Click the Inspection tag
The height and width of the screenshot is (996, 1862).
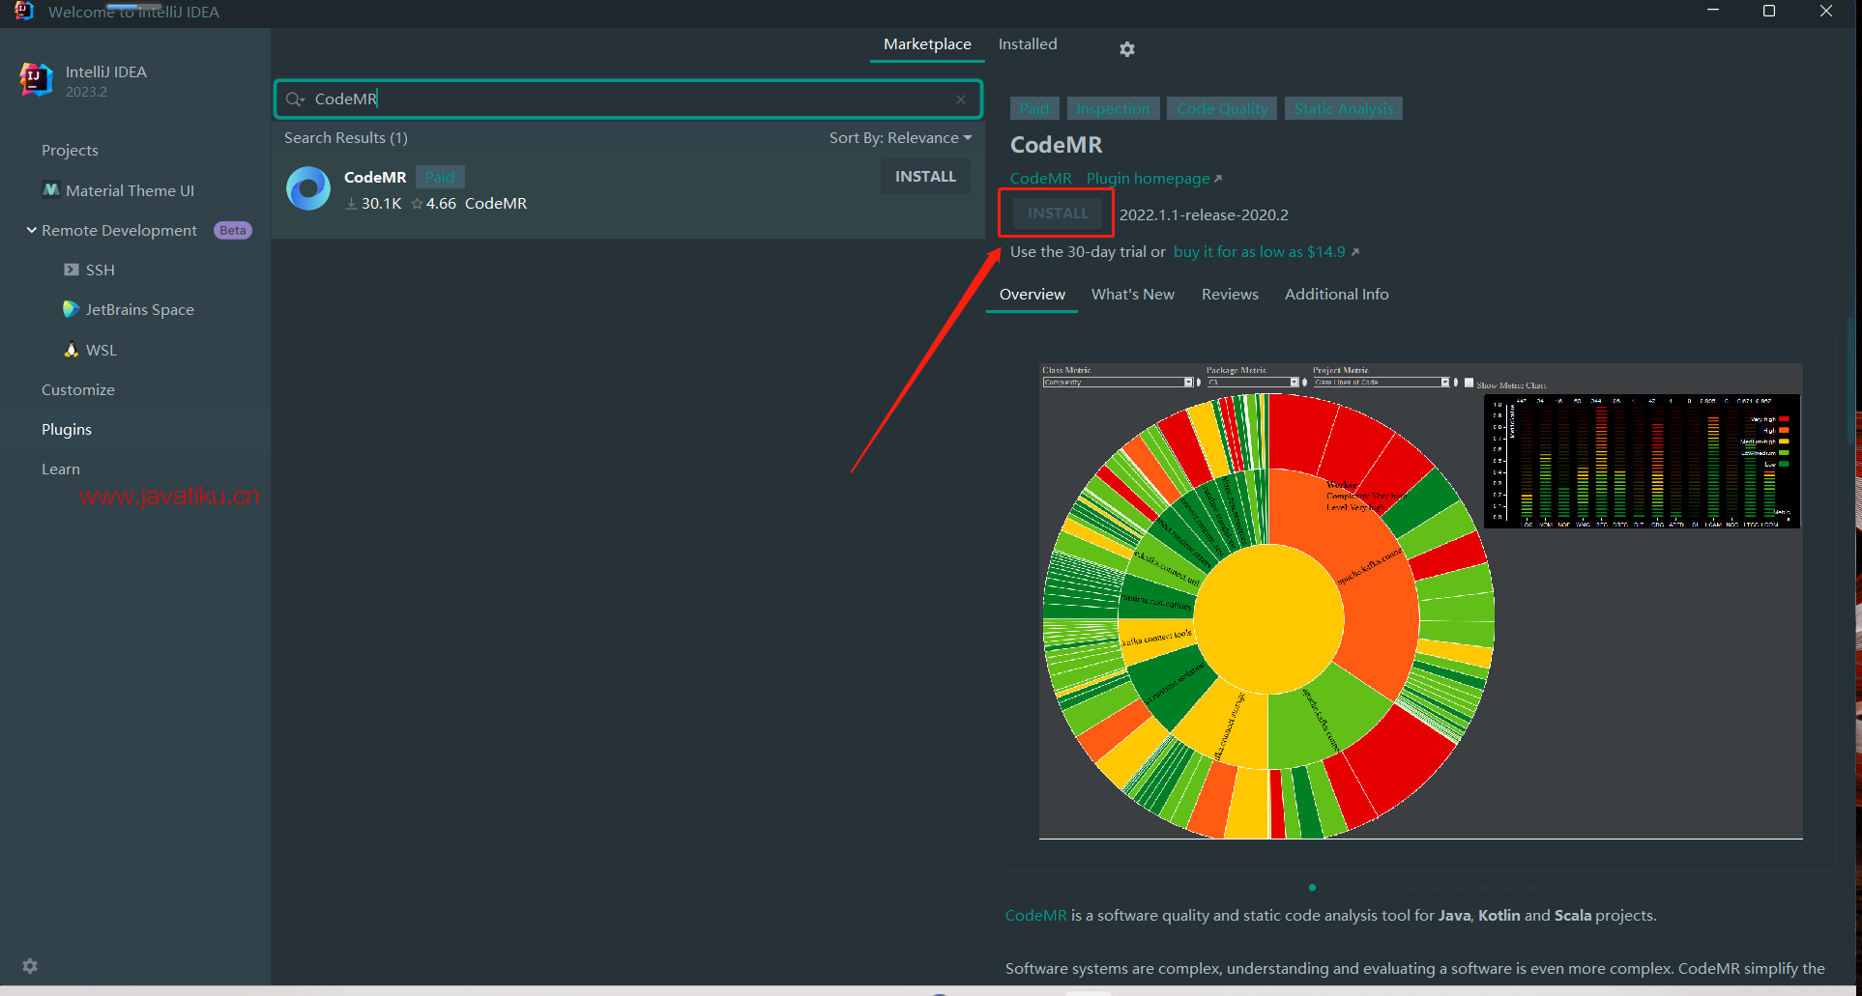(1113, 108)
